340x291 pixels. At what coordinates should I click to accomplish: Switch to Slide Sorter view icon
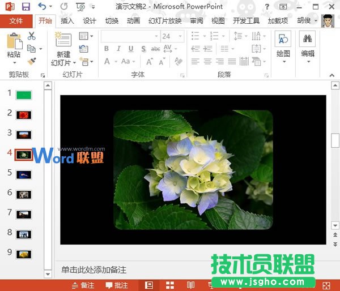(x=170, y=285)
